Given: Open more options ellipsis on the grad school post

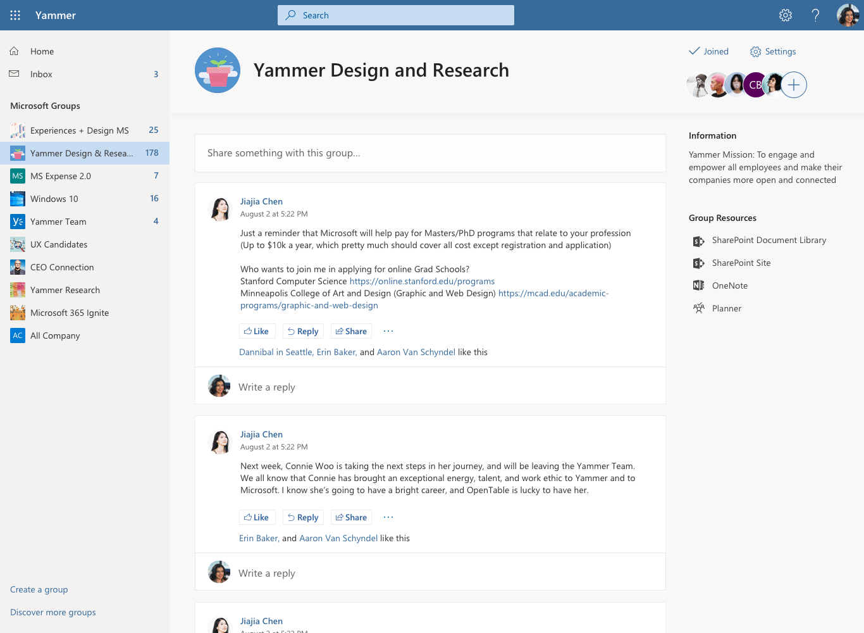Looking at the screenshot, I should pos(388,331).
